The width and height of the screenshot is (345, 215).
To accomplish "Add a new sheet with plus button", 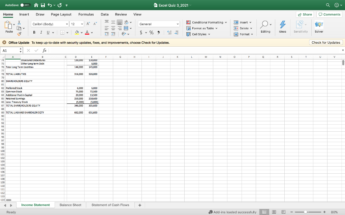I will 140,205.
